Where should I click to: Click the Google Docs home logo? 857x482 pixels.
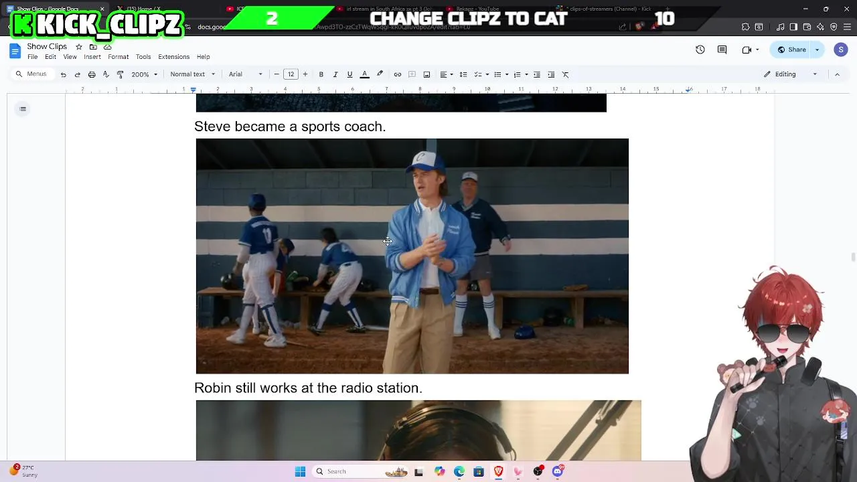coord(15,51)
